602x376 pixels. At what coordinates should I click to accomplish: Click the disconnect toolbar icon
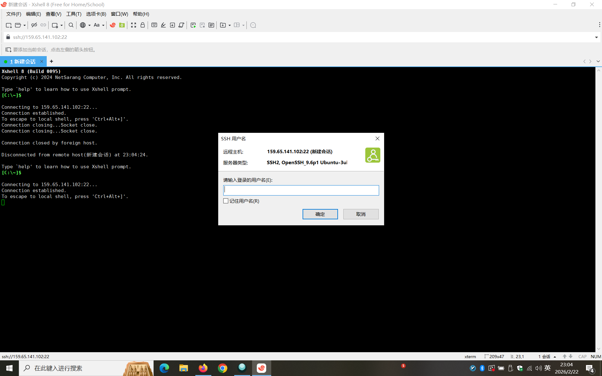coord(34,25)
